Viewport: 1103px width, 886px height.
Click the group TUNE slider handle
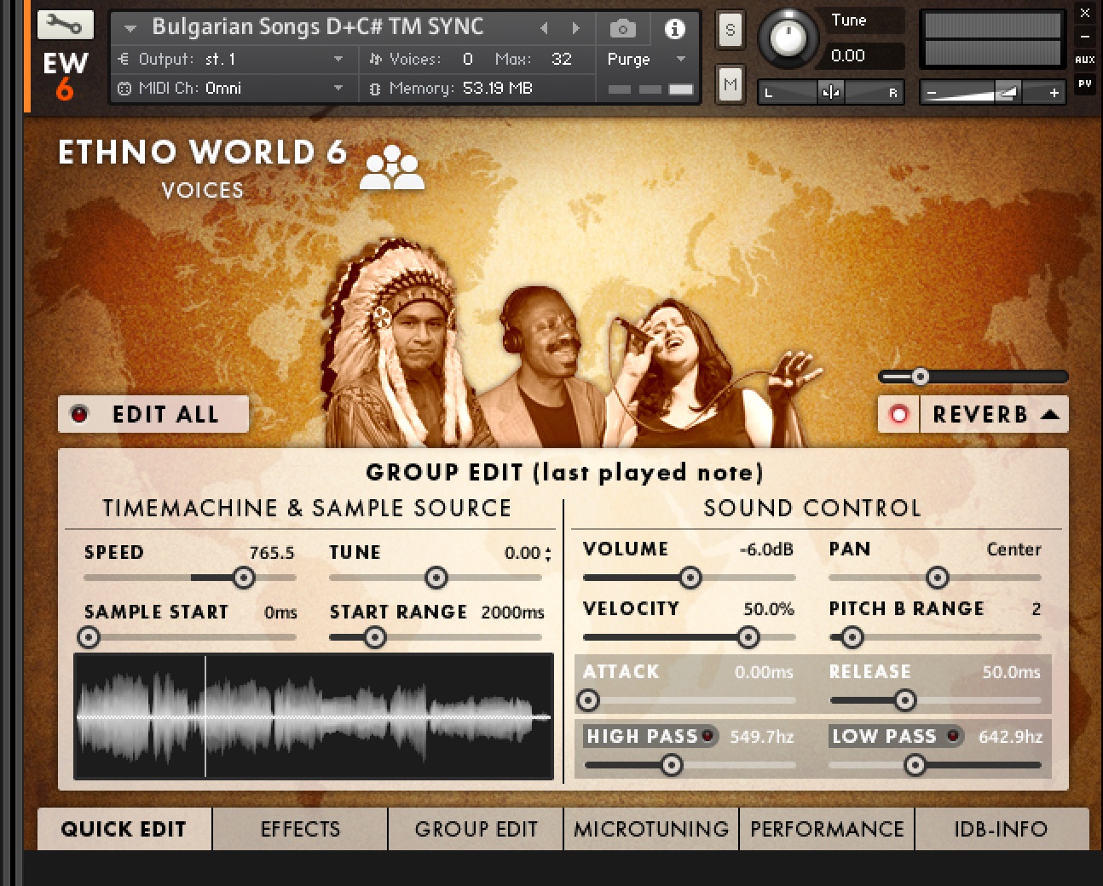(x=436, y=578)
